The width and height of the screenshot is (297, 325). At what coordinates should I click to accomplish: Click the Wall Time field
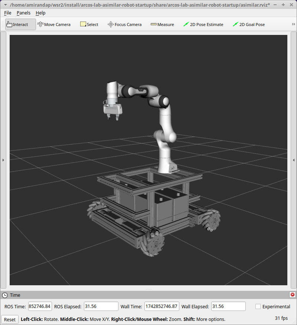[161, 306]
